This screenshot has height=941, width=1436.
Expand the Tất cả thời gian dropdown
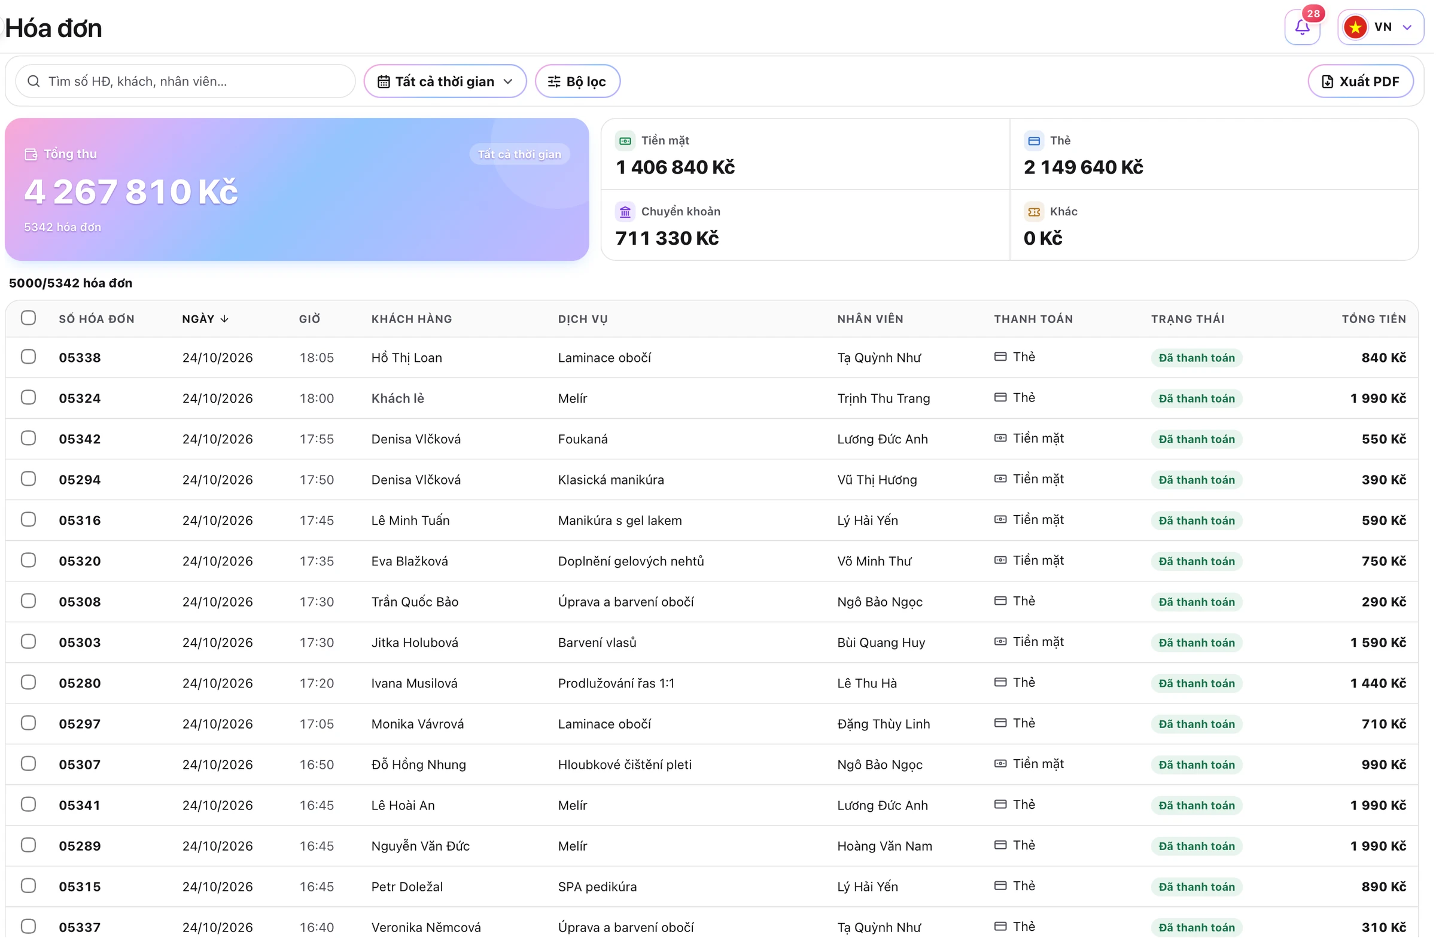tap(445, 81)
